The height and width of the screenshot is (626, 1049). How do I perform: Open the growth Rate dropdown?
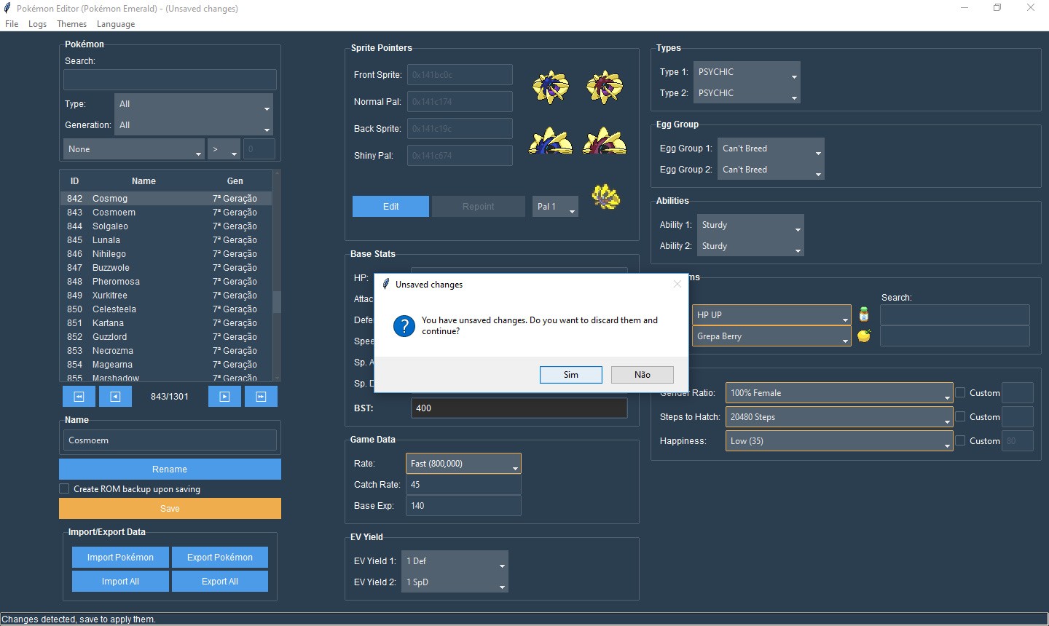coord(463,464)
